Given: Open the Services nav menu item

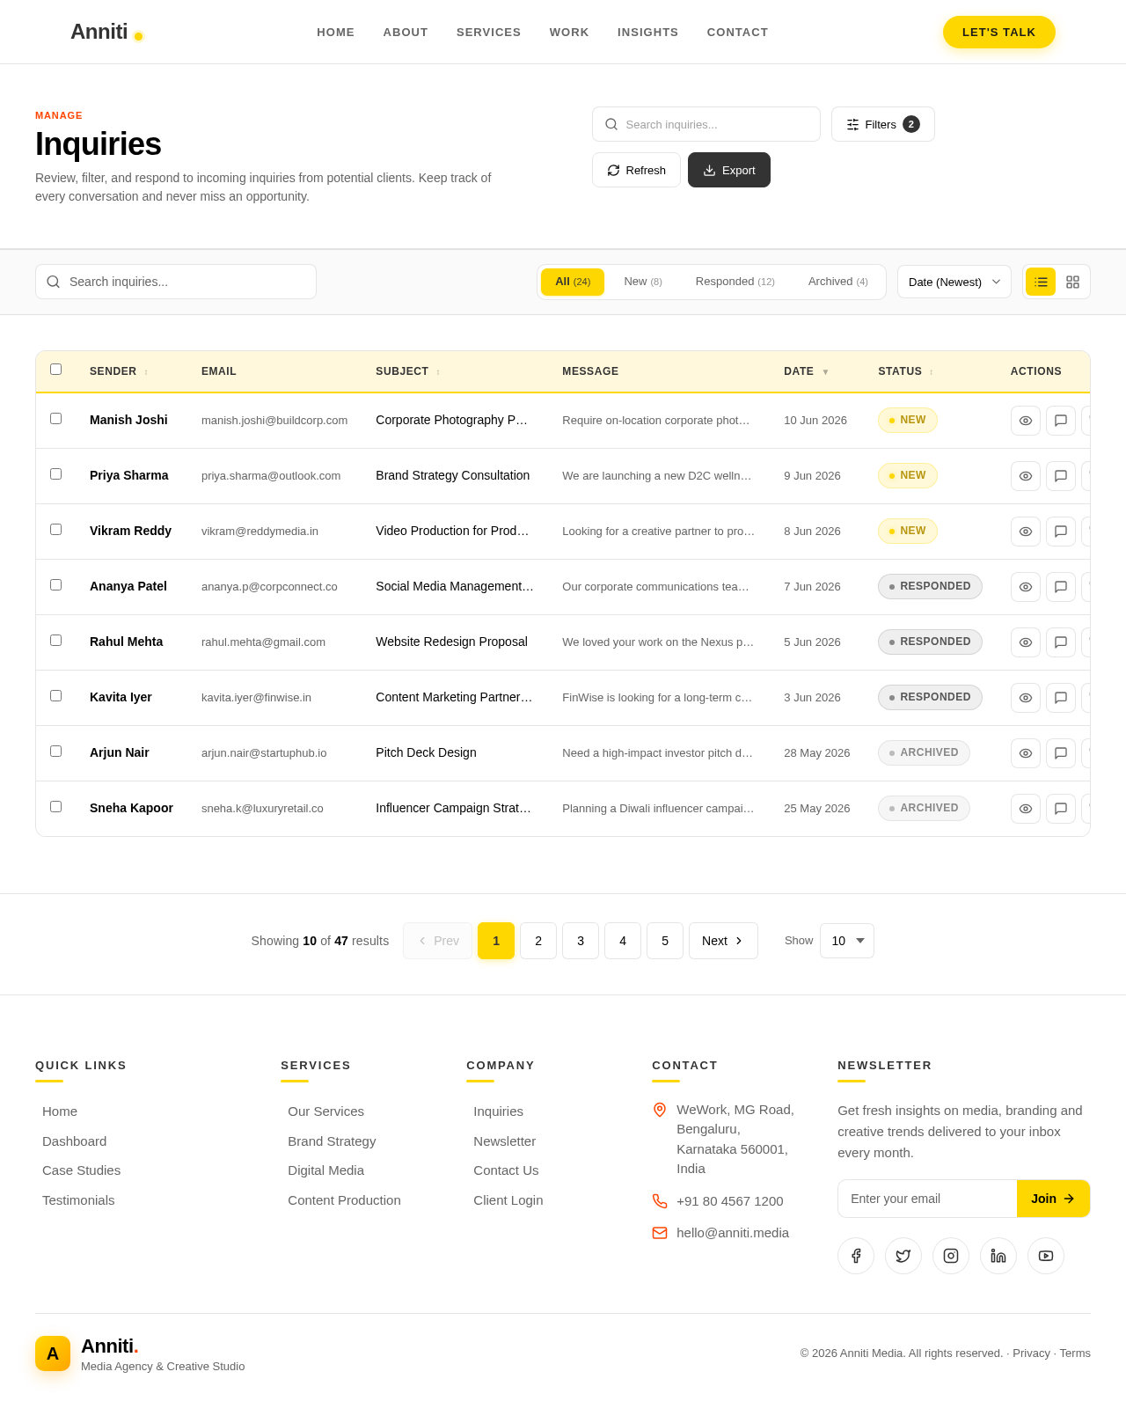Looking at the screenshot, I should click(x=488, y=32).
